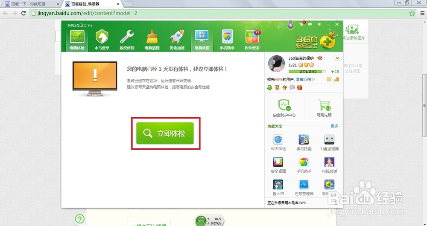The width and height of the screenshot is (427, 226).
Task: Open the gold ranking bars icon
Action: [x=336, y=79]
